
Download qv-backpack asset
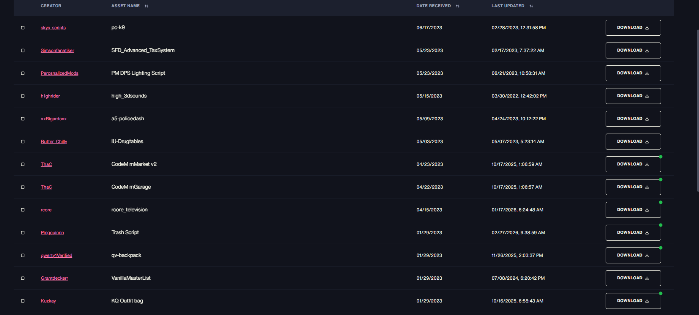[633, 255]
